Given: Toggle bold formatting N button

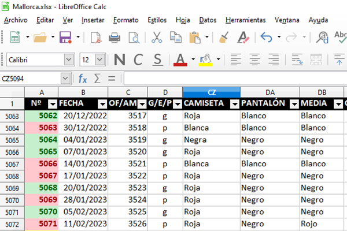Looking at the screenshot, I should point(120,59).
